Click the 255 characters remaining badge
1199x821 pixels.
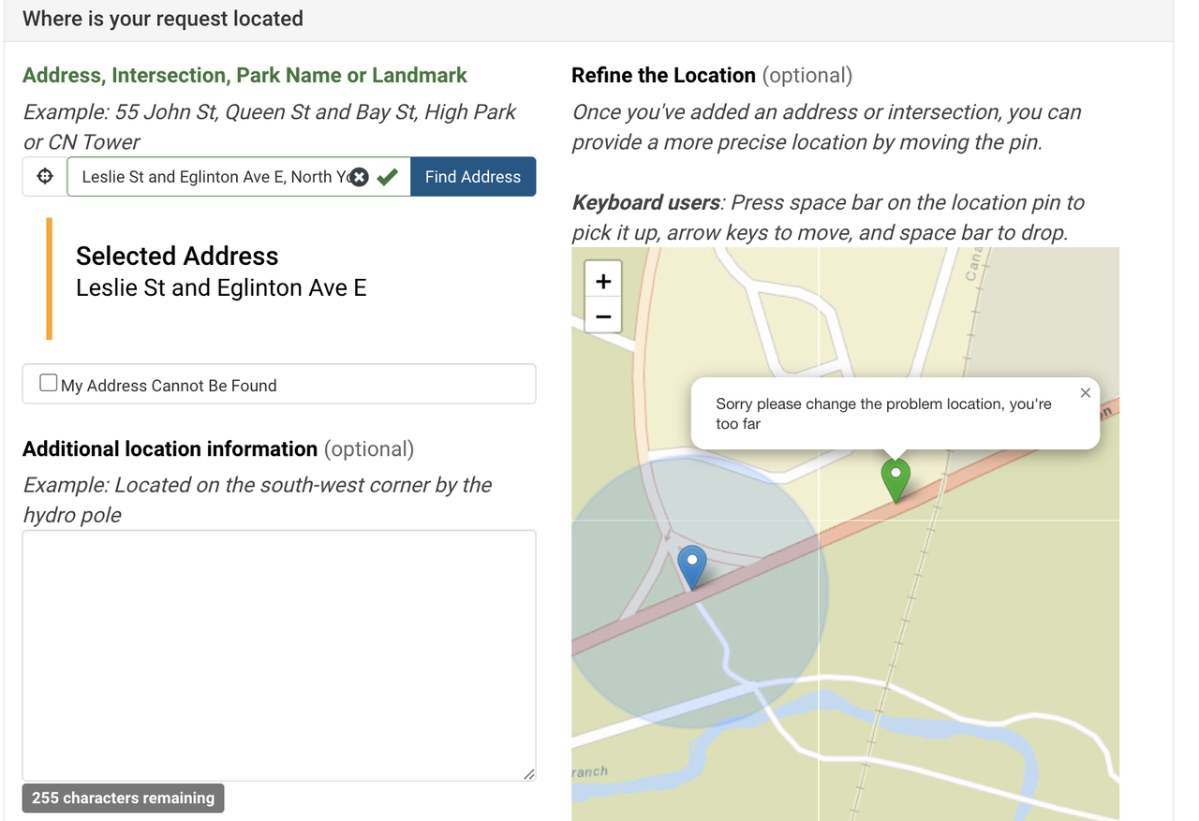[x=123, y=799]
